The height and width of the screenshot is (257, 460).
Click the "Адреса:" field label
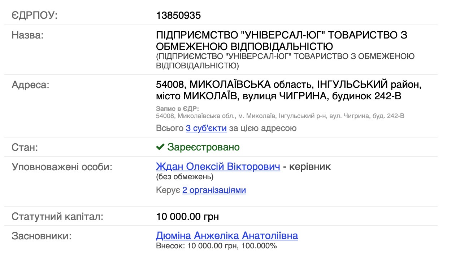[x=30, y=85]
